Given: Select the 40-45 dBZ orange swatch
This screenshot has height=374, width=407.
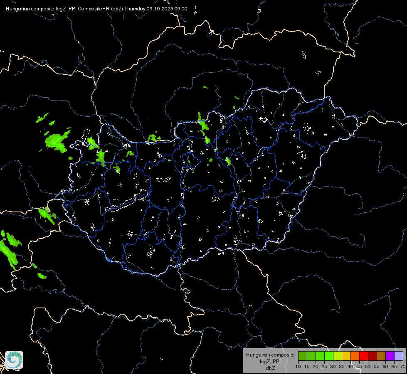Looking at the screenshot, I should [x=355, y=356].
